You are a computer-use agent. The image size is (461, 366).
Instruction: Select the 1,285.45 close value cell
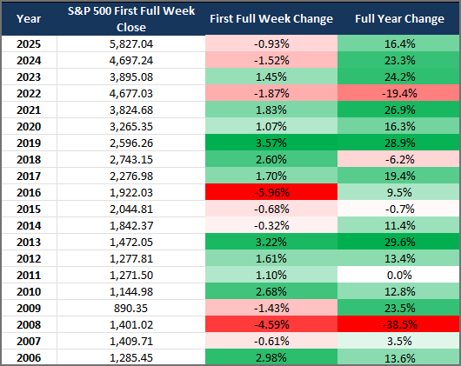pyautogui.click(x=131, y=357)
